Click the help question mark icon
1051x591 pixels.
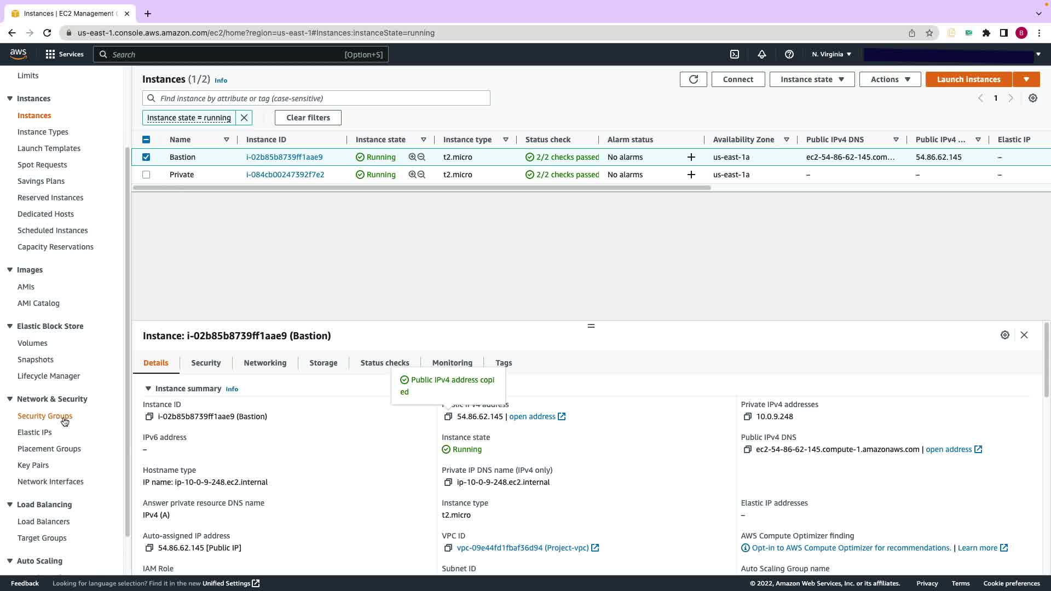[x=789, y=54]
